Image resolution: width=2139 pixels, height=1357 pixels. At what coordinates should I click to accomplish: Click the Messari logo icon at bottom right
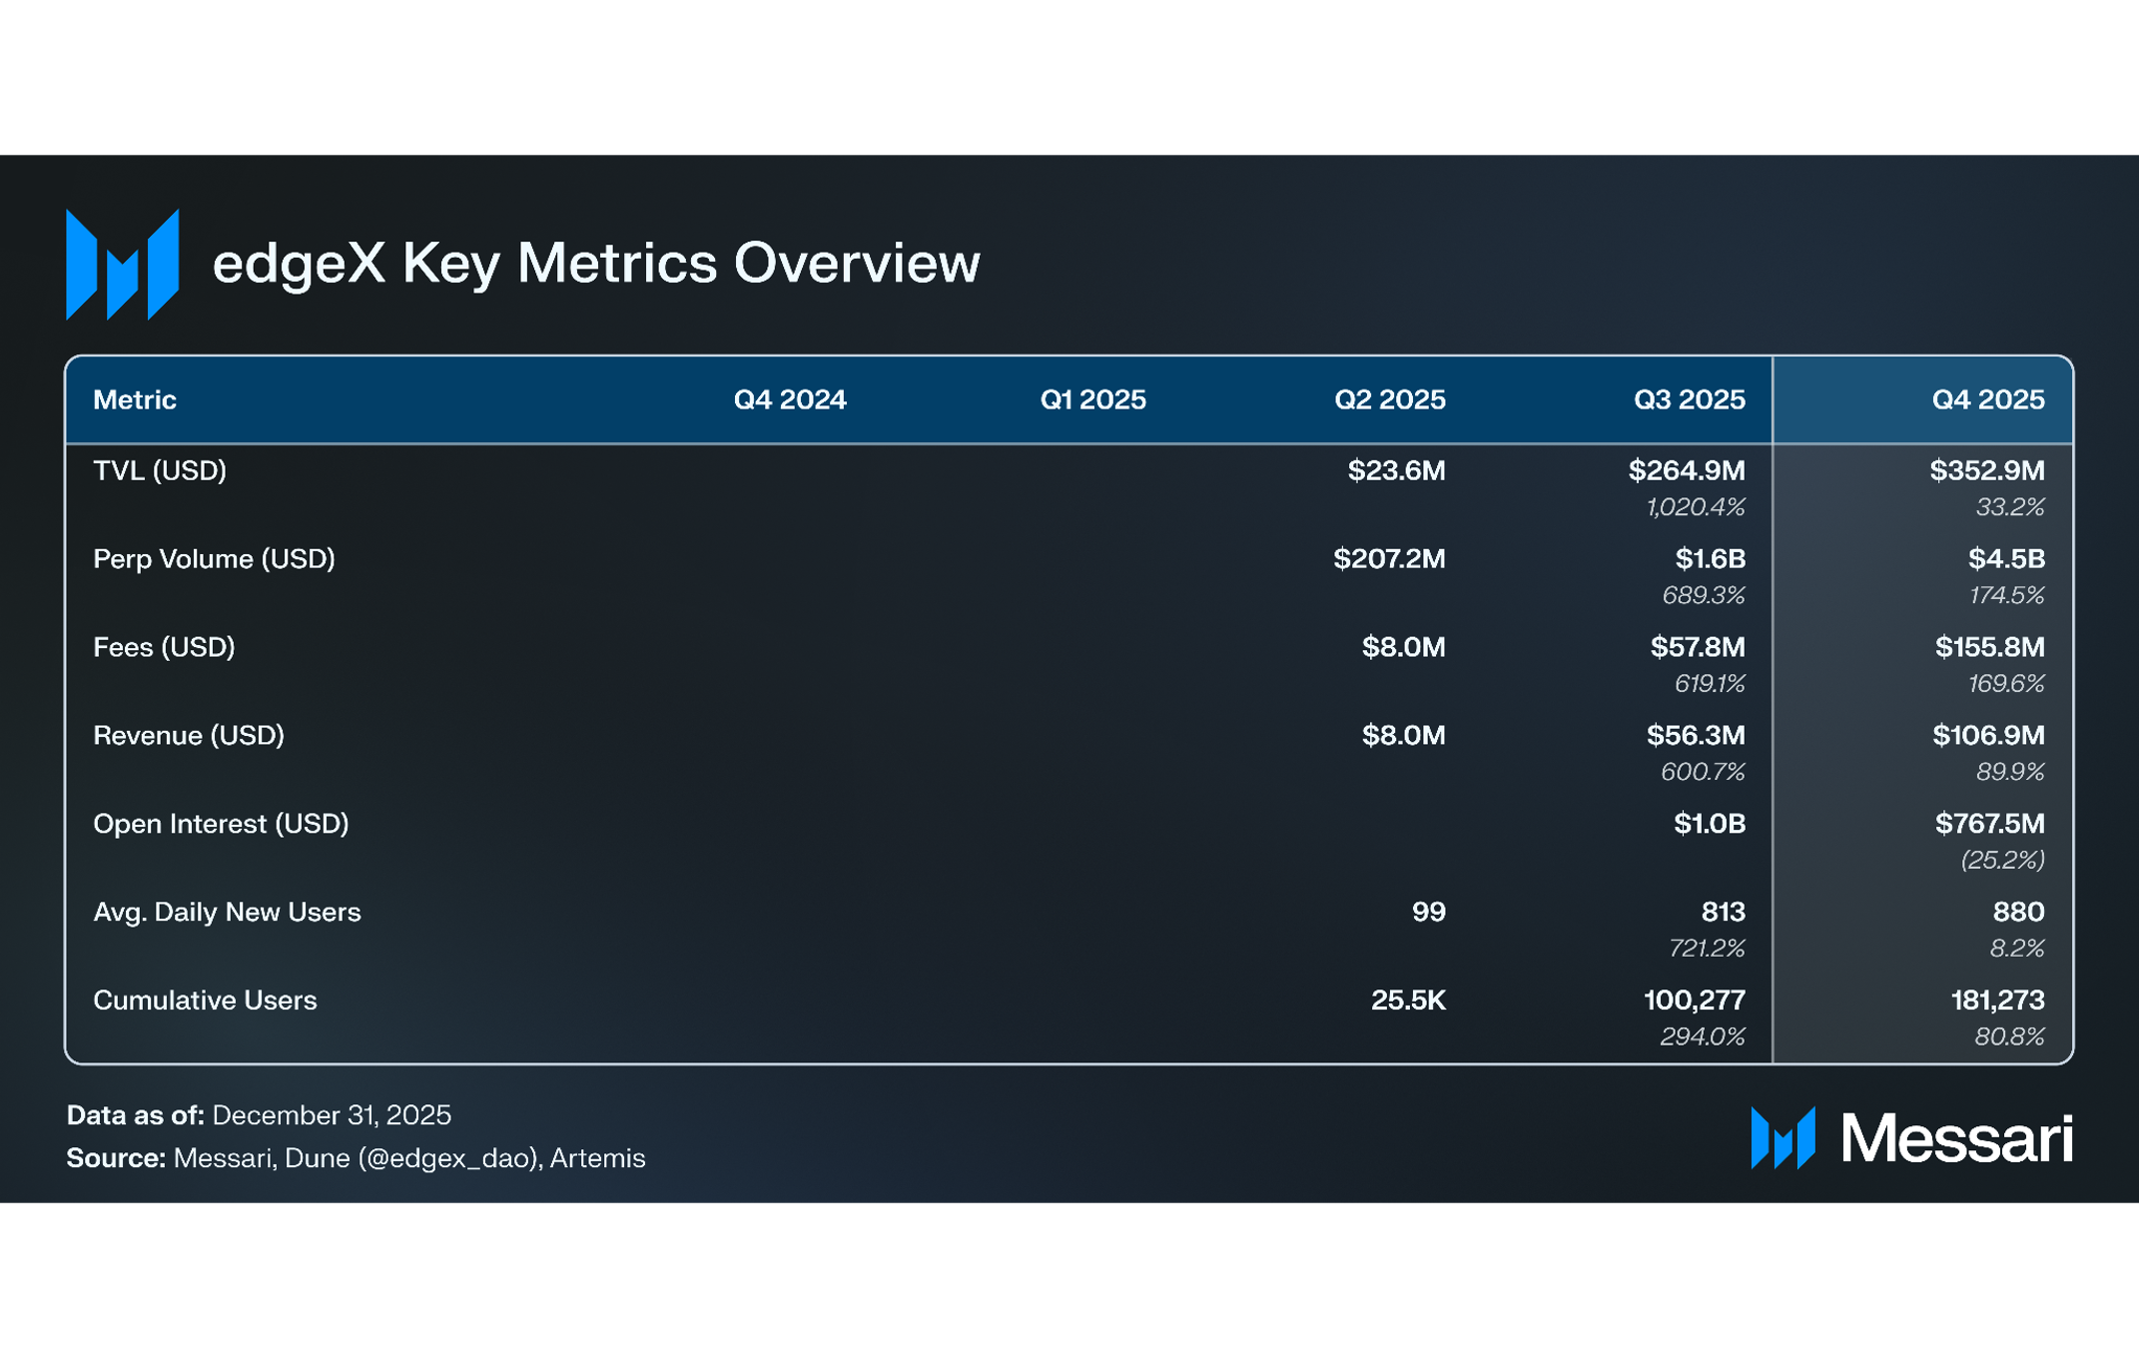click(1782, 1137)
